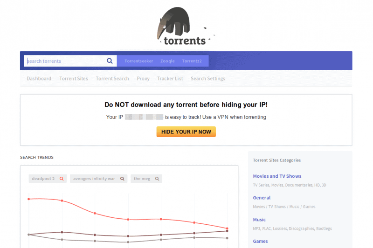Click magnifier icon on avengers infinity war tag
This screenshot has width=373, height=248.
(x=122, y=179)
